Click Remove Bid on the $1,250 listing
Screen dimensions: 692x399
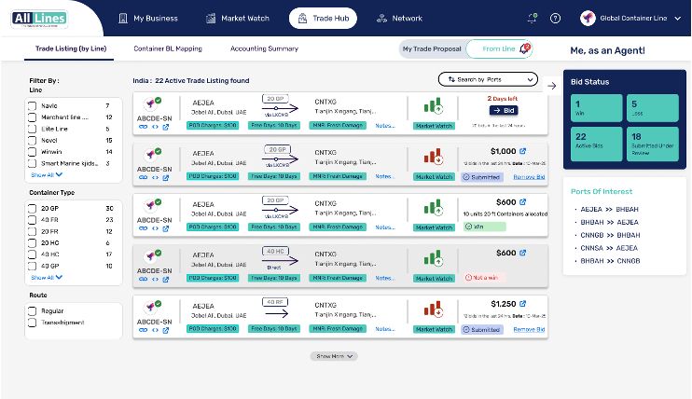tap(529, 330)
